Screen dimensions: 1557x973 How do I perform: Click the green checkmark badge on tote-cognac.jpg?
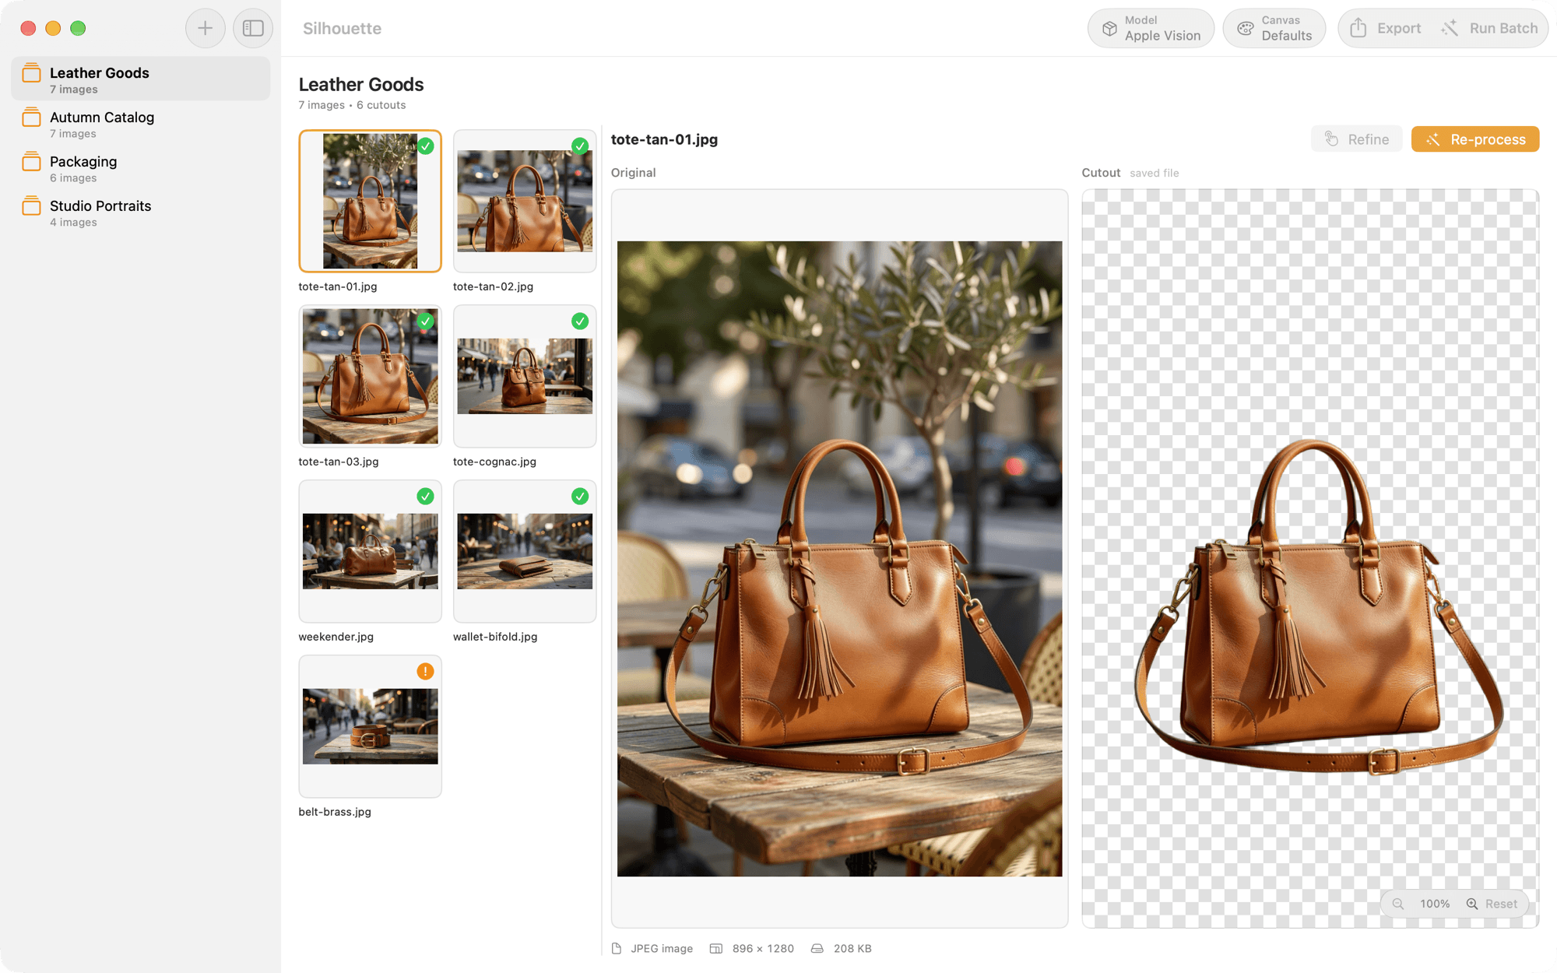(580, 321)
